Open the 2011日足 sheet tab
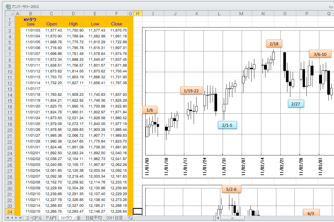 [115, 218]
